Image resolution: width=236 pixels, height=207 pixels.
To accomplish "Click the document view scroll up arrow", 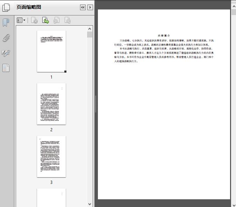I will coord(234,6).
